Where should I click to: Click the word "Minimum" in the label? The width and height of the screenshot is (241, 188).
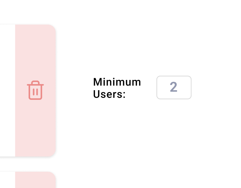pos(117,82)
